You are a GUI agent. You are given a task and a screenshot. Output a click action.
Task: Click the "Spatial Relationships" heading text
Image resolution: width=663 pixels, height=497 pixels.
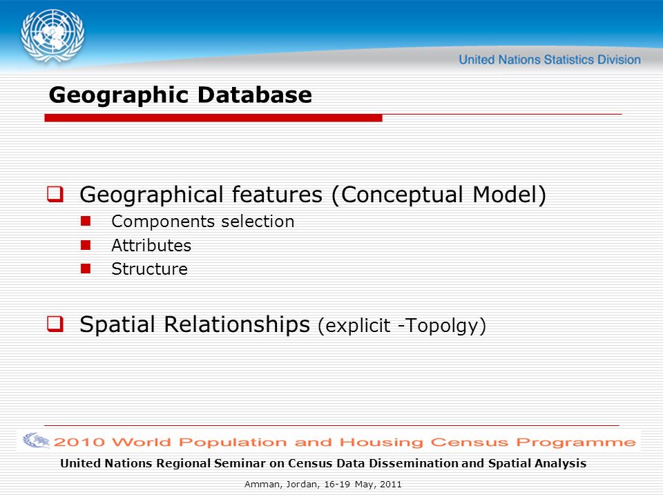point(195,324)
